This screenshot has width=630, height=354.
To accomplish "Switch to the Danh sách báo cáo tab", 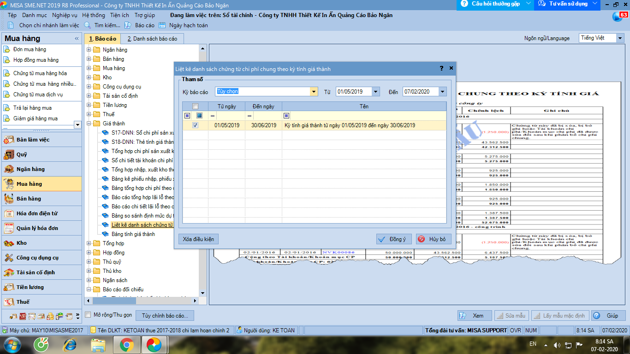I will pos(152,39).
